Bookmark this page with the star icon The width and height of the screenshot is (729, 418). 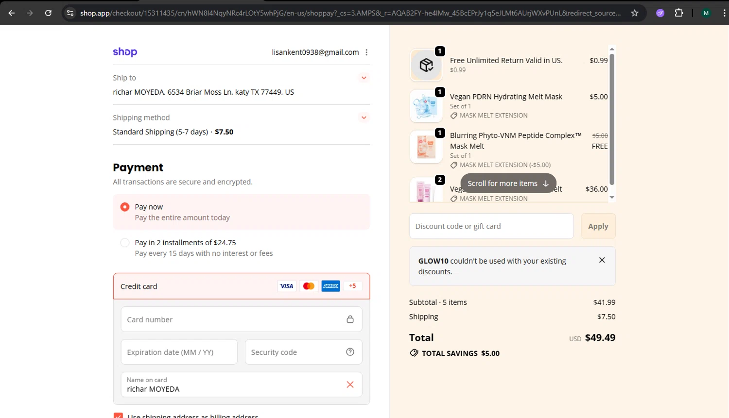click(634, 13)
